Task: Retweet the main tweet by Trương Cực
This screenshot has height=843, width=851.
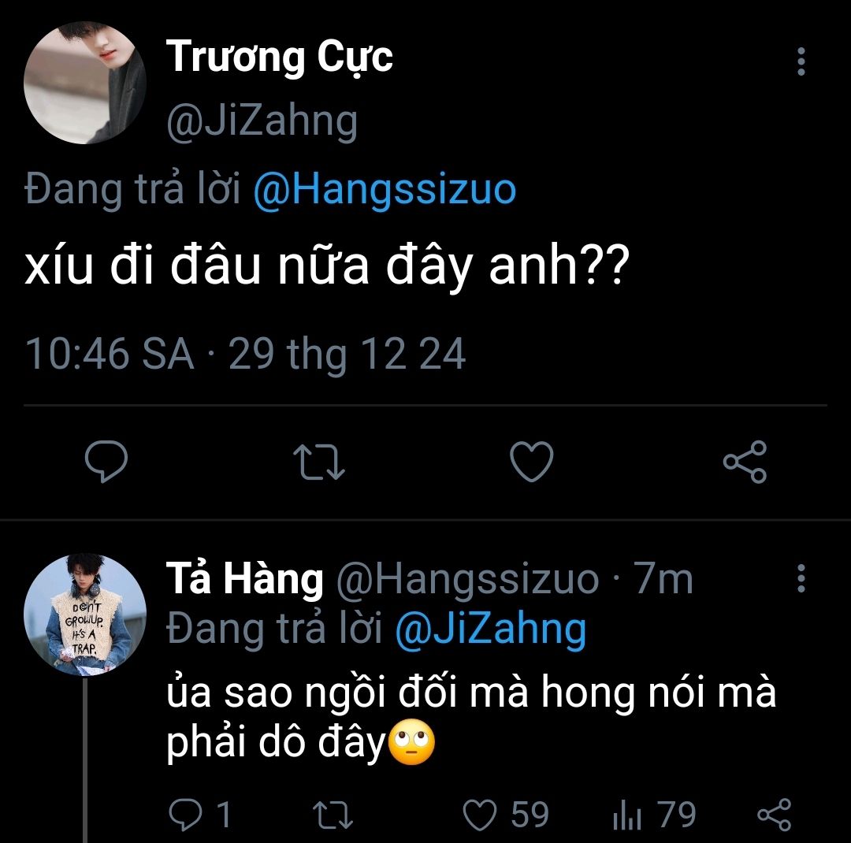Action: [318, 462]
